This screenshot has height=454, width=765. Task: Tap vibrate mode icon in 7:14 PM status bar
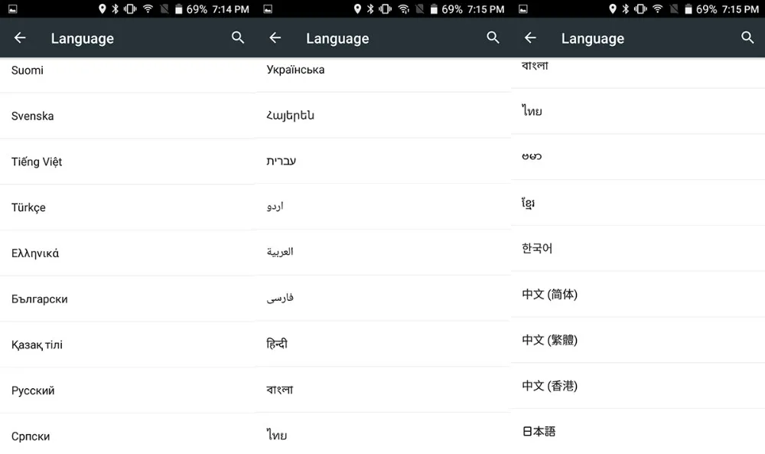(130, 8)
